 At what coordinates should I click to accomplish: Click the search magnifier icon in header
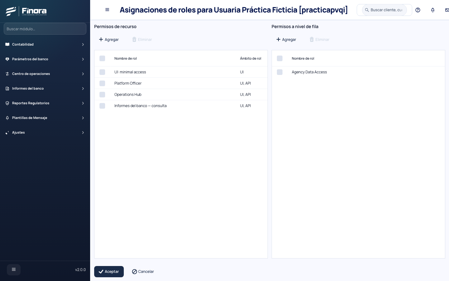(x=367, y=10)
